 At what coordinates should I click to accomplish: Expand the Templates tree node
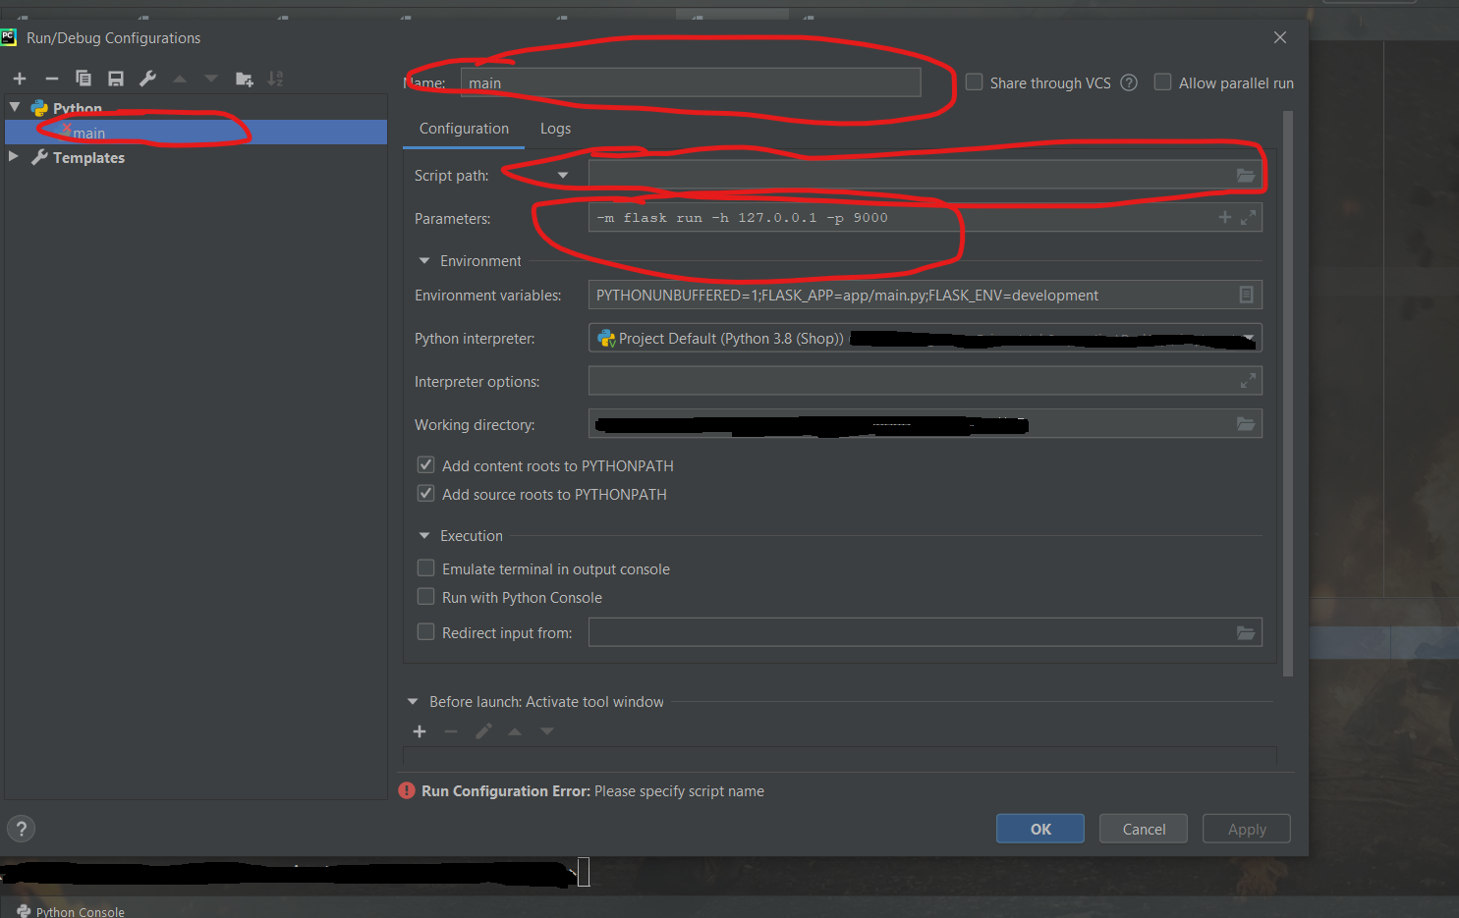(14, 157)
